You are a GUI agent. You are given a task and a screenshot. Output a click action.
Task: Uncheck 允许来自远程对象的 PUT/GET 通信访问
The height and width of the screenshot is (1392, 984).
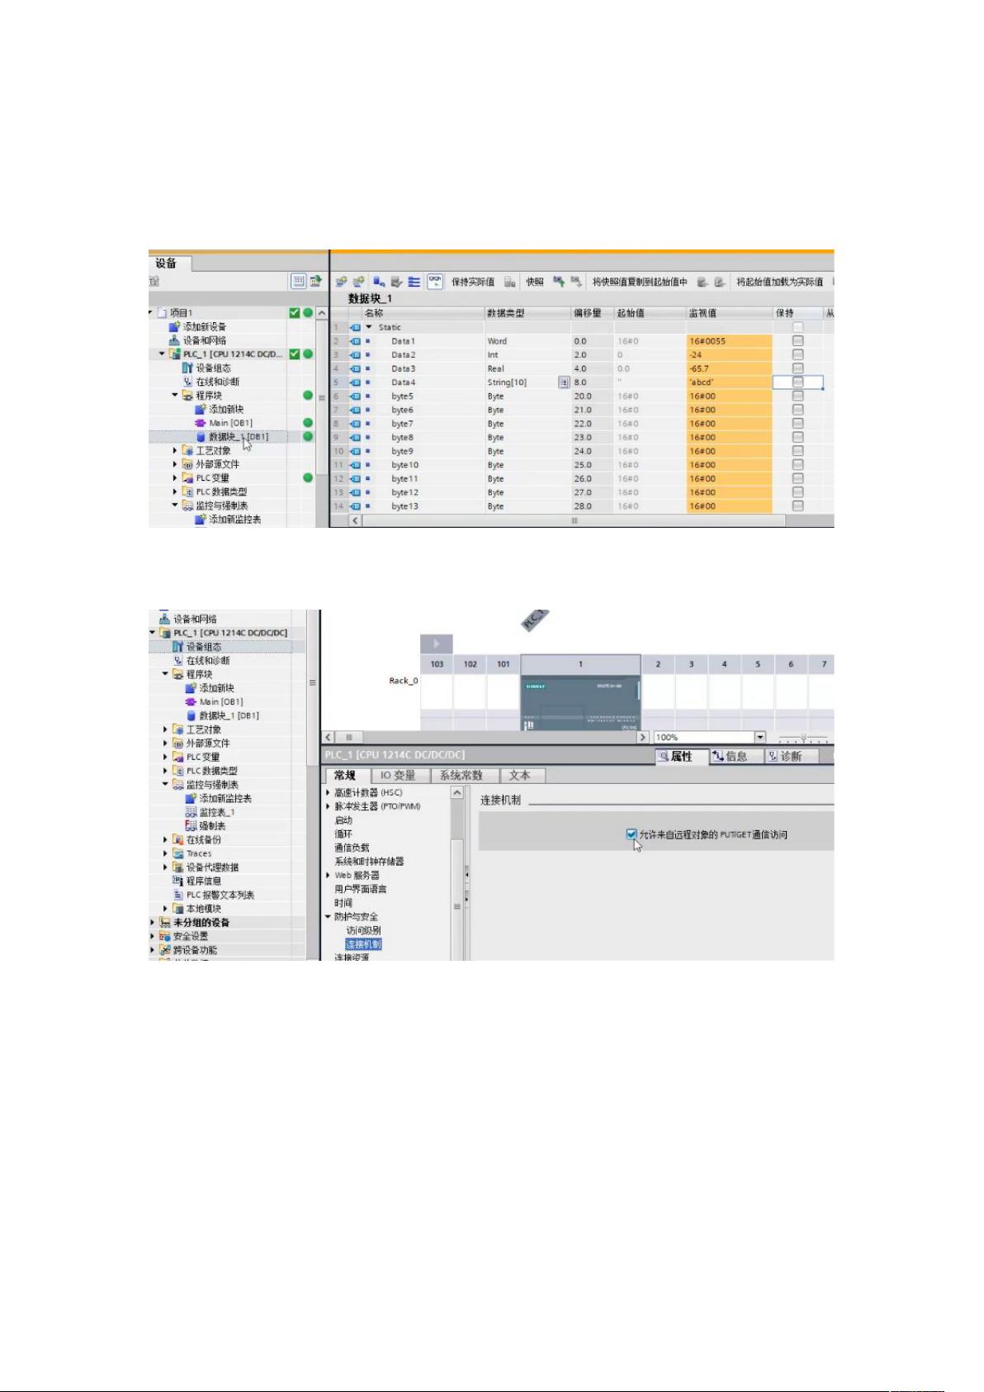[632, 834]
